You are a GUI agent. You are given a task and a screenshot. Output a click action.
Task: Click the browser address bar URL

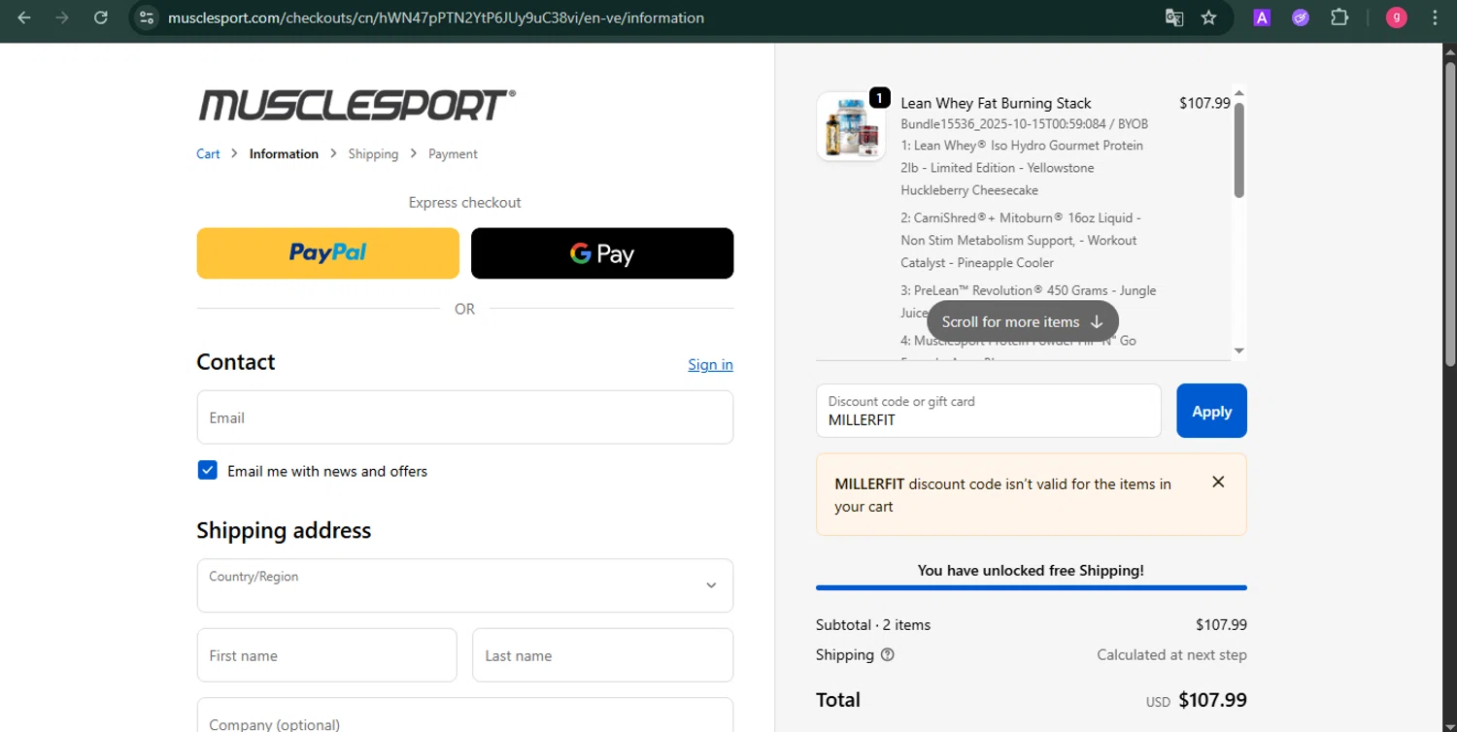[436, 17]
